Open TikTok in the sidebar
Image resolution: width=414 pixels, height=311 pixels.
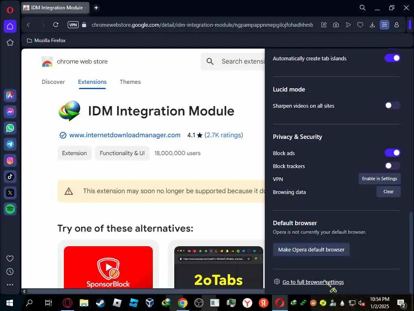coord(10,177)
